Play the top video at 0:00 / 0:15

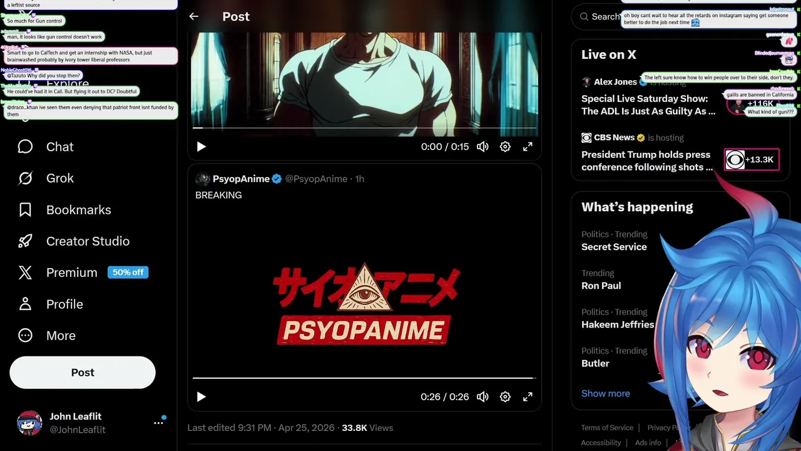201,147
